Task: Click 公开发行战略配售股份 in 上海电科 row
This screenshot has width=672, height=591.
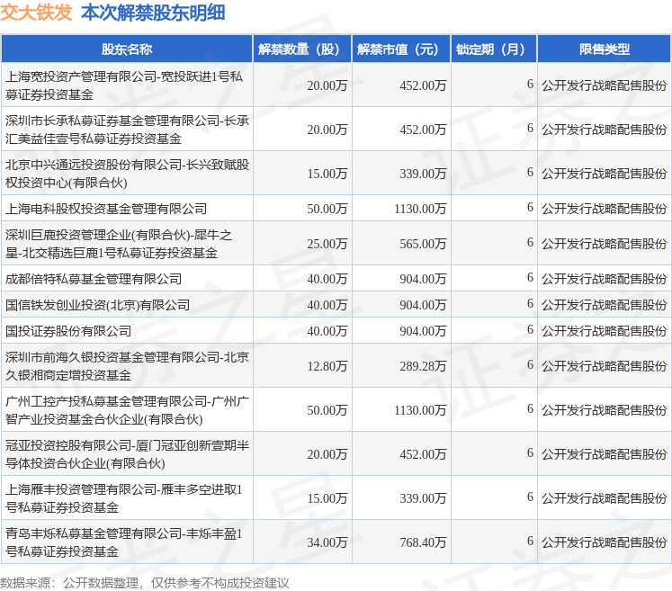Action: pyautogui.click(x=605, y=209)
